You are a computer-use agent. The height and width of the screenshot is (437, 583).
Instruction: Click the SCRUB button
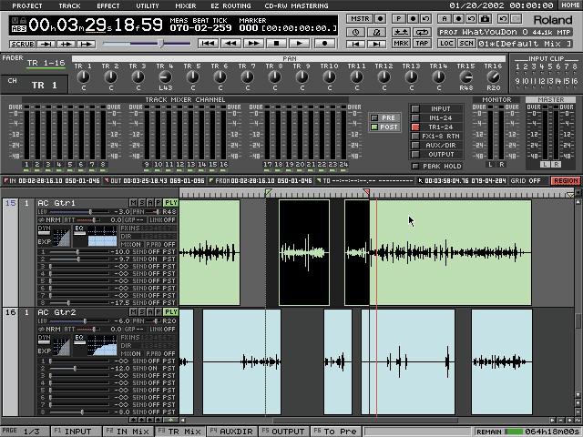point(23,44)
